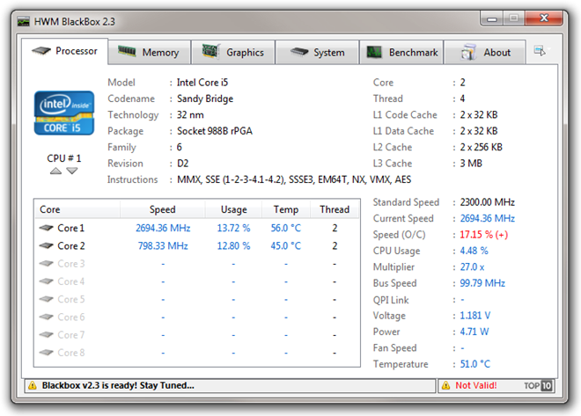Open the Benchmark tab
Viewport: 581px width, 416px height.
tap(401, 52)
